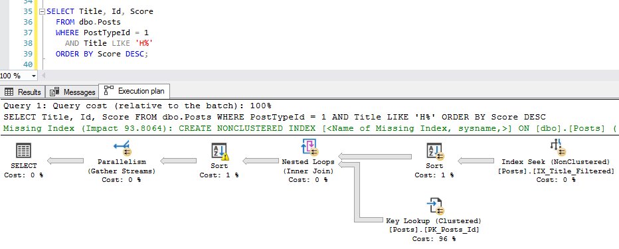Click the Sort operator costing 1% beside Index Seek

(434, 152)
